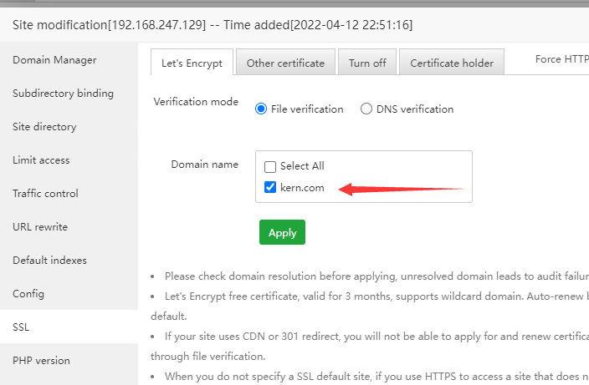The width and height of the screenshot is (589, 385).
Task: Uncheck the kern.com domain checkbox
Action: pyautogui.click(x=270, y=187)
